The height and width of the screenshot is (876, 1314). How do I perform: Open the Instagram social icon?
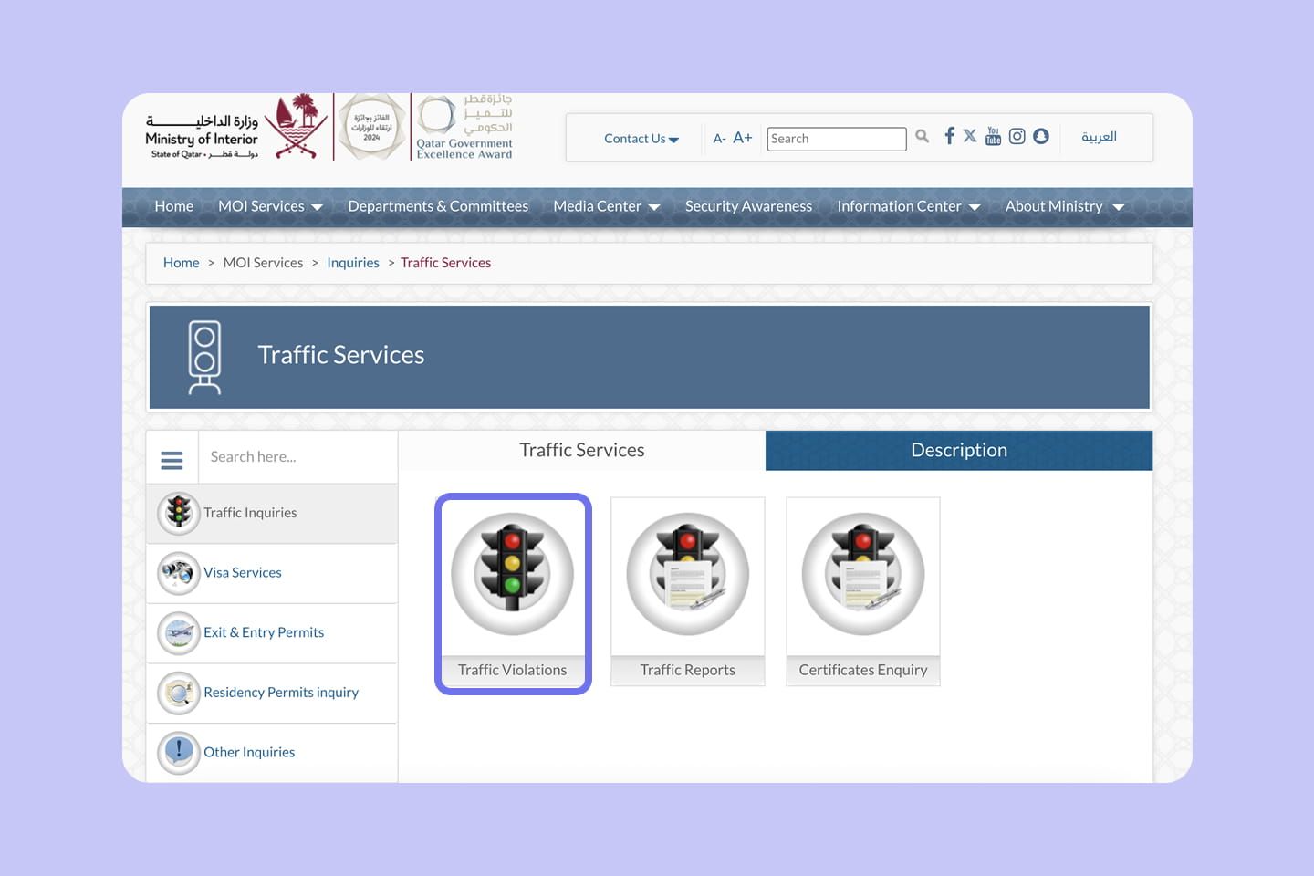tap(1017, 136)
